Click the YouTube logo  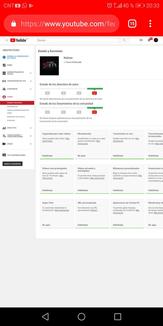pyautogui.click(x=18, y=40)
